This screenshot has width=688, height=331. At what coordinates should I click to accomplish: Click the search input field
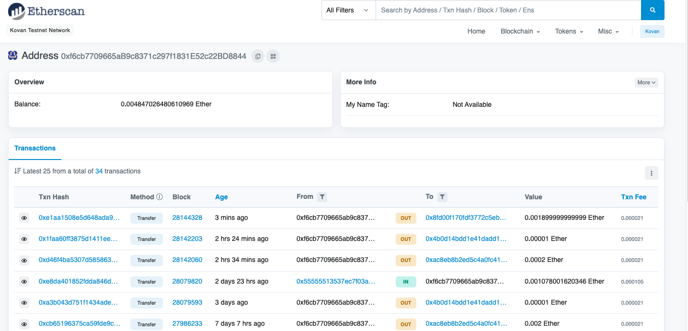click(x=508, y=10)
